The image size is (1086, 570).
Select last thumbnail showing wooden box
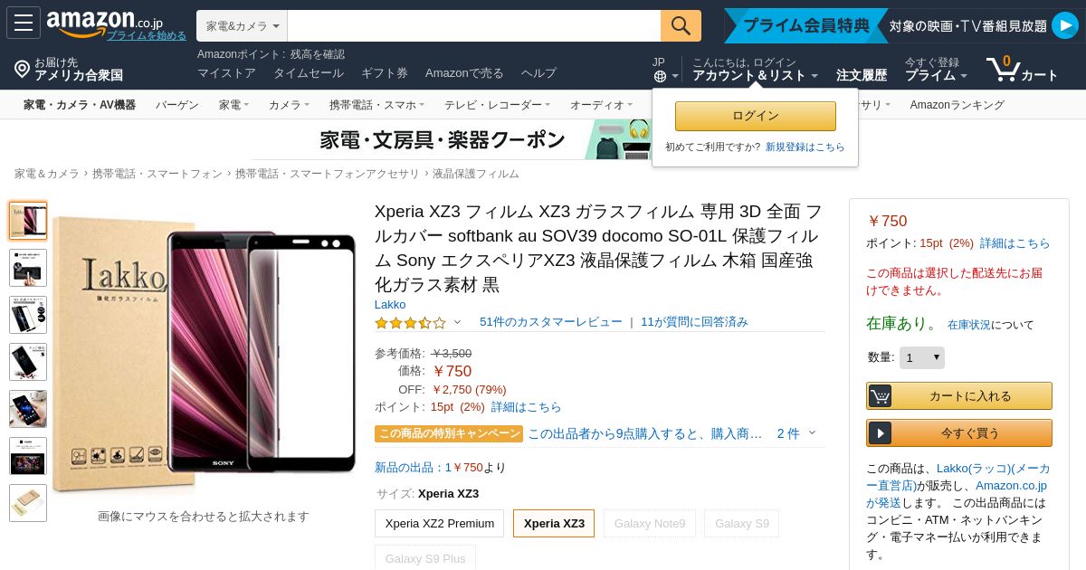[28, 503]
